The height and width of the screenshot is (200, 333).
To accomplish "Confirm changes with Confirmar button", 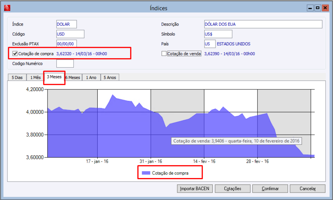I will click(x=270, y=189).
